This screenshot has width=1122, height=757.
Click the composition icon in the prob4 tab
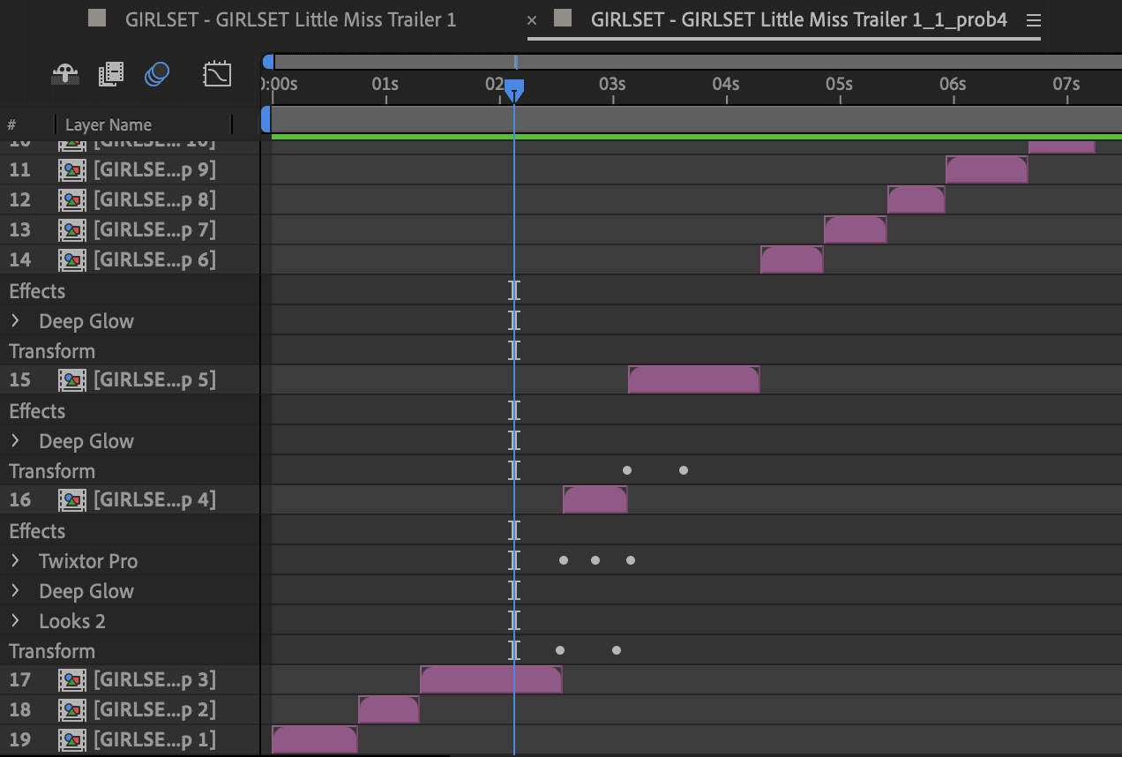click(562, 19)
